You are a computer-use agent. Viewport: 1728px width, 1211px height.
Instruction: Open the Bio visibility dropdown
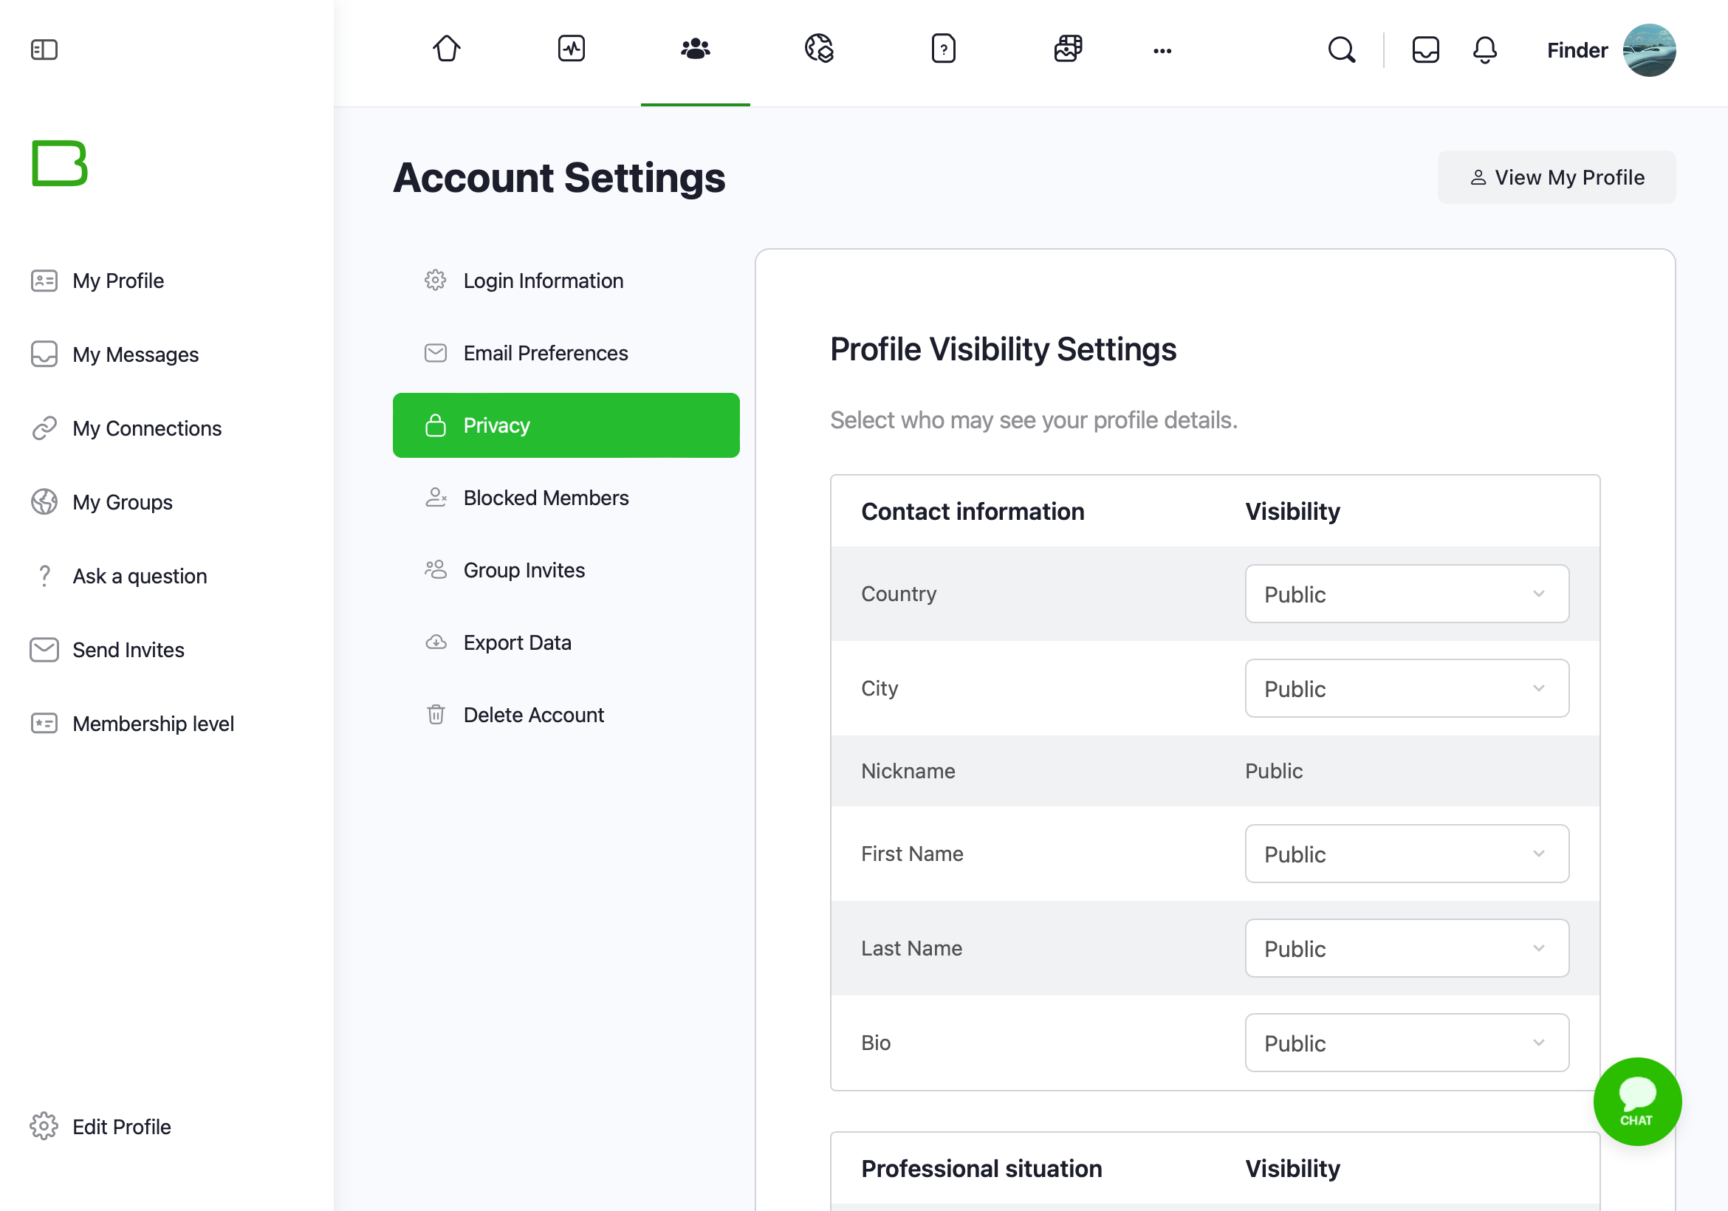pos(1407,1043)
